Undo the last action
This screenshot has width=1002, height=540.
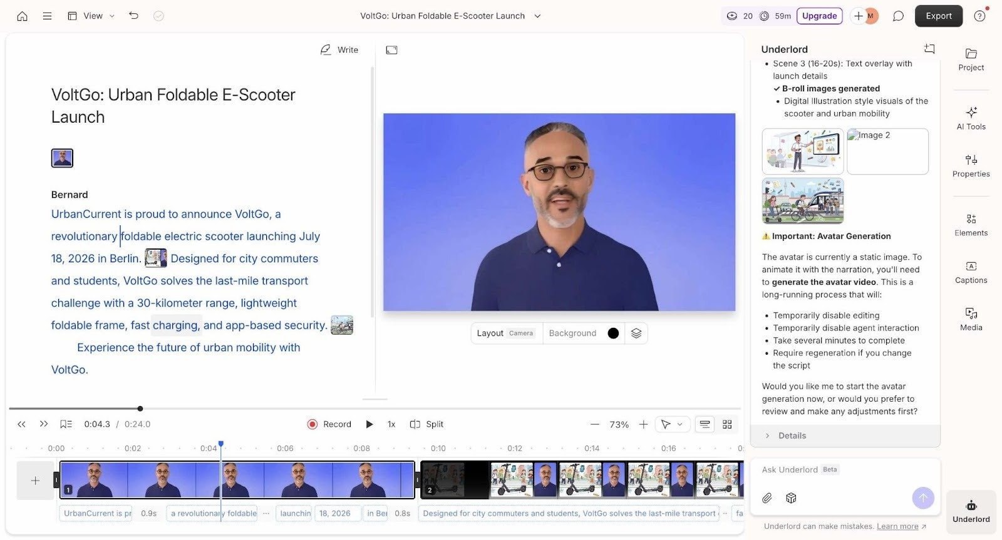[x=133, y=16]
